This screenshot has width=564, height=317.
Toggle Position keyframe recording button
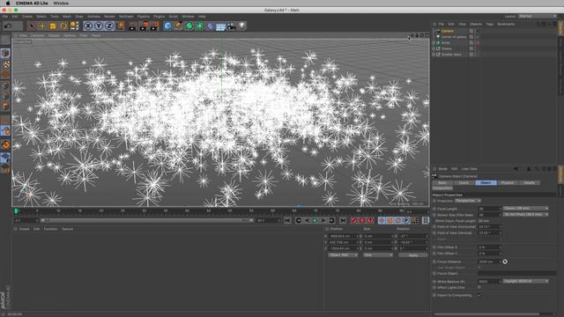pos(382,220)
